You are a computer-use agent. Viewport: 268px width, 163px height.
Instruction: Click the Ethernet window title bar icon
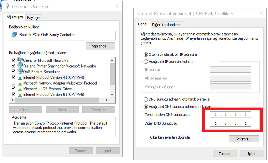8,6
